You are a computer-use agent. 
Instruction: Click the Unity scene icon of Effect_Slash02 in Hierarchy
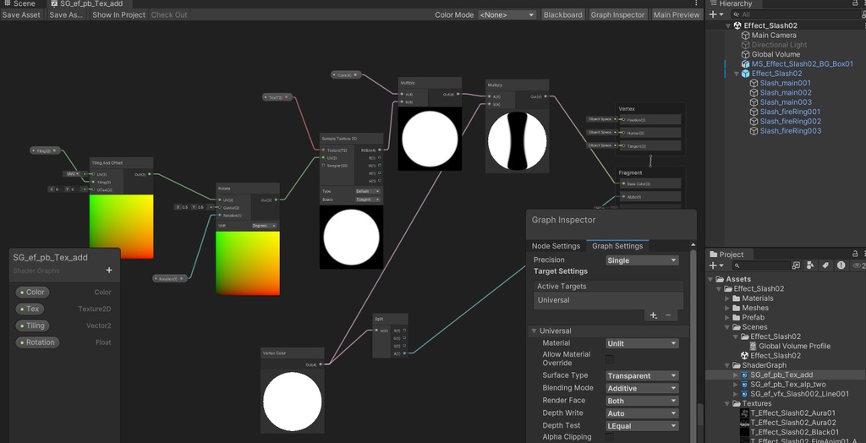(x=737, y=25)
